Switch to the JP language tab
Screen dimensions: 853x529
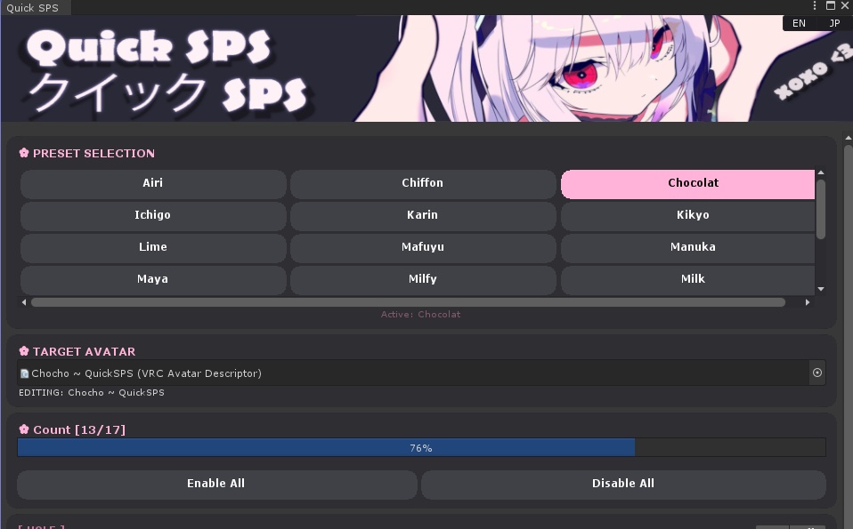click(x=833, y=22)
